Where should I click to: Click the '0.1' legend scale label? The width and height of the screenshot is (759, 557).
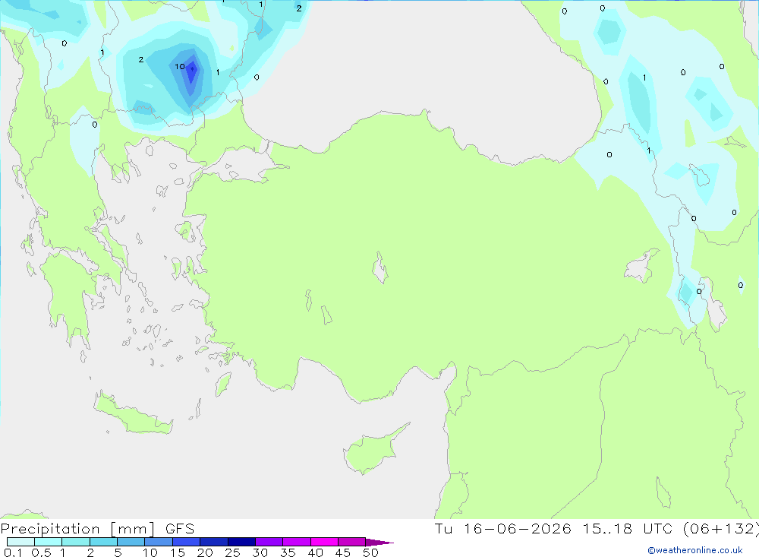13,552
